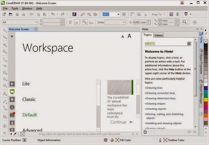Click the quick customize plus in property bar
The image size is (209, 145).
[x=195, y=22]
